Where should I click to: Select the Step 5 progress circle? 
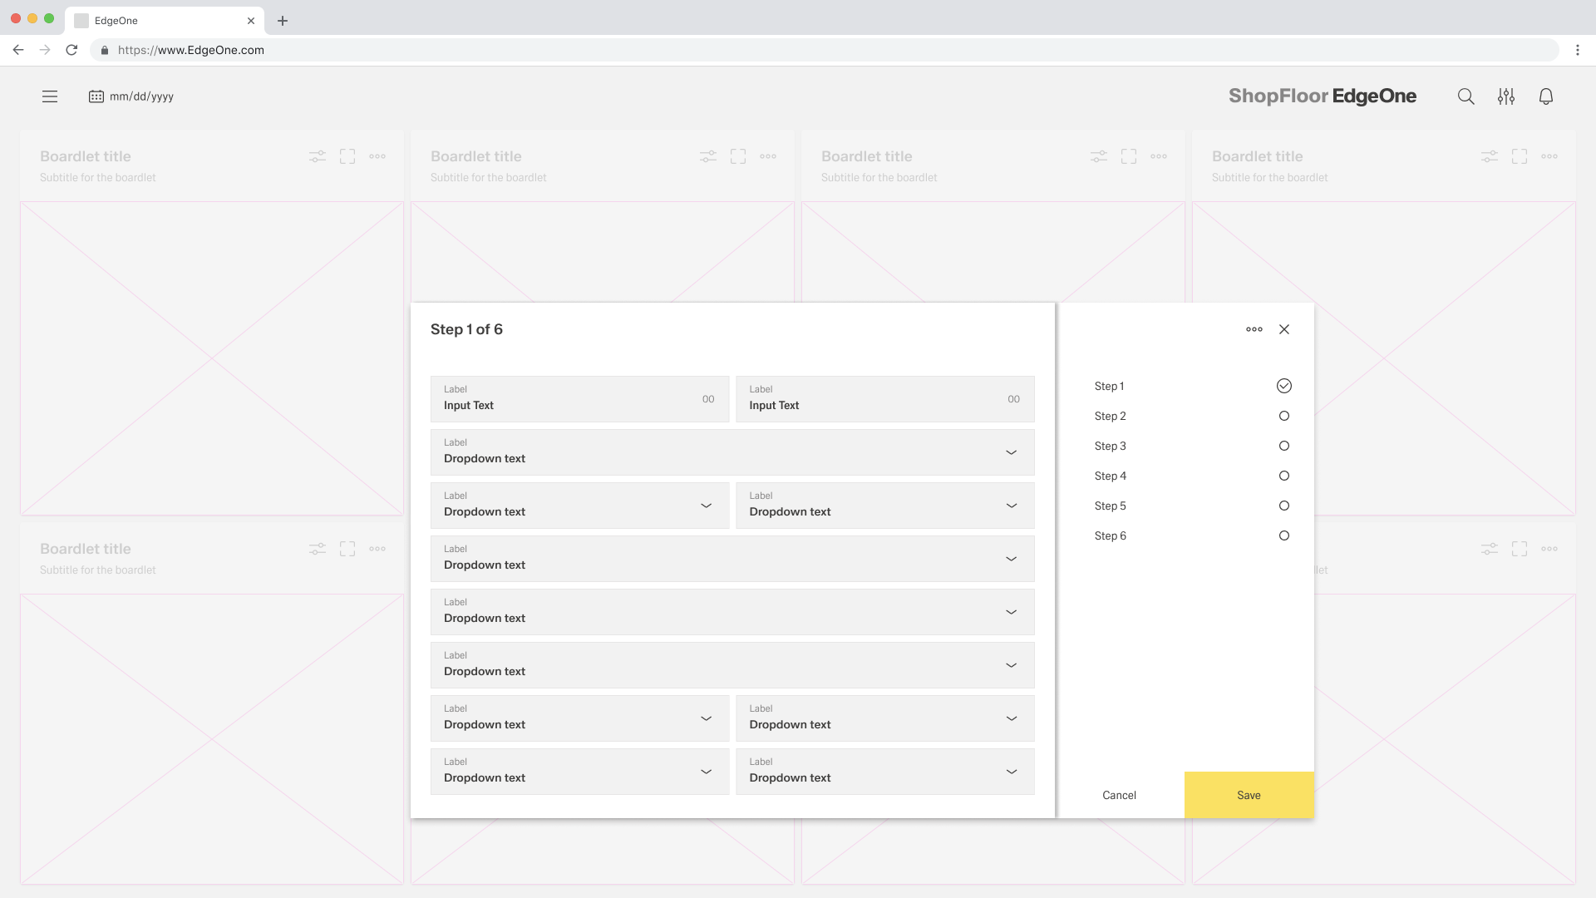1284,506
